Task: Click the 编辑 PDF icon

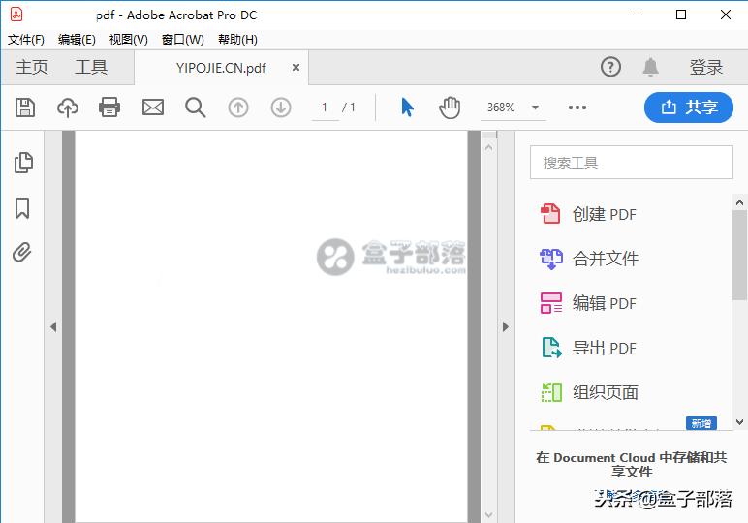Action: [551, 303]
